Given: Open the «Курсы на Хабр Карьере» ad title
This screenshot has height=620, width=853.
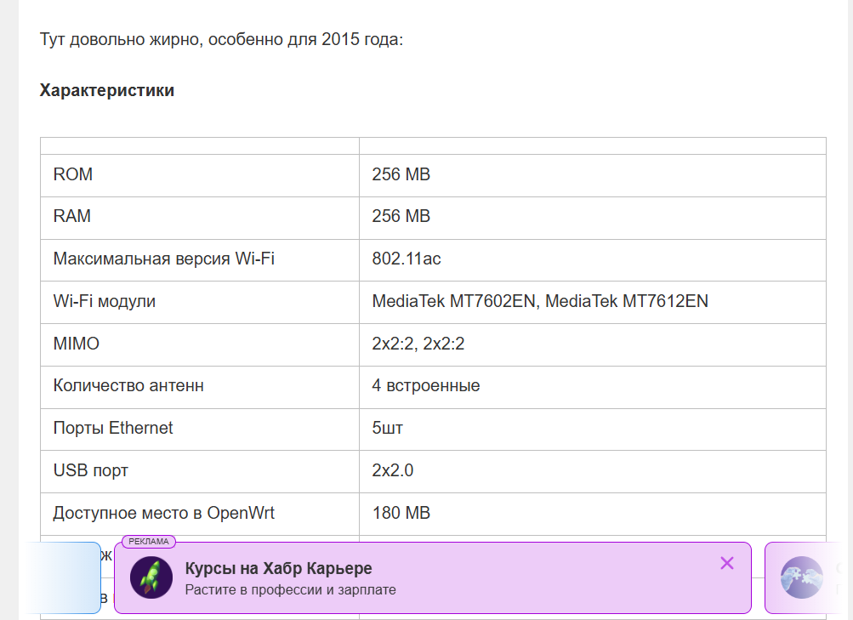Looking at the screenshot, I should pos(278,569).
